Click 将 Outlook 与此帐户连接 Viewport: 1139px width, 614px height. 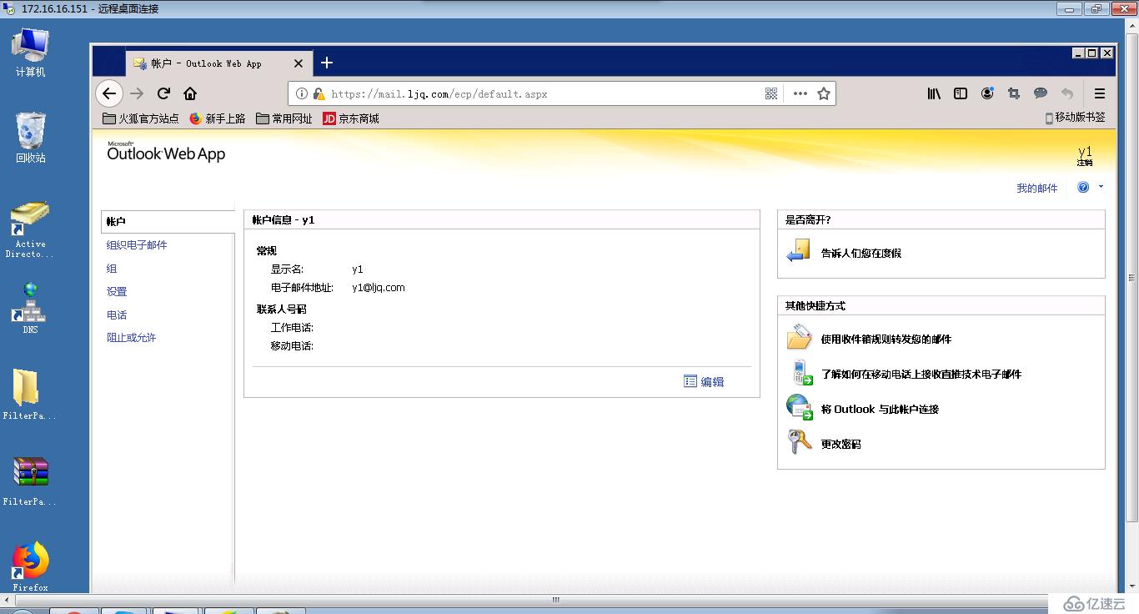click(880, 410)
